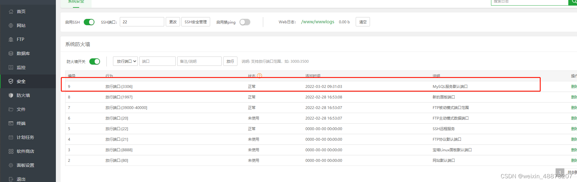Click the SSH端口 input field
The height and width of the screenshot is (182, 577).
tap(142, 22)
